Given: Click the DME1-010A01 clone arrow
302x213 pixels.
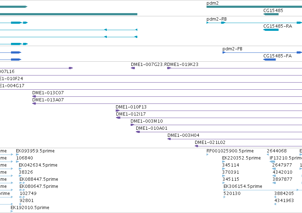Looking at the screenshot, I should (138, 132).
